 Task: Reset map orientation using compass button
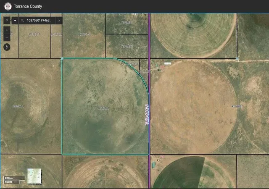7,47
